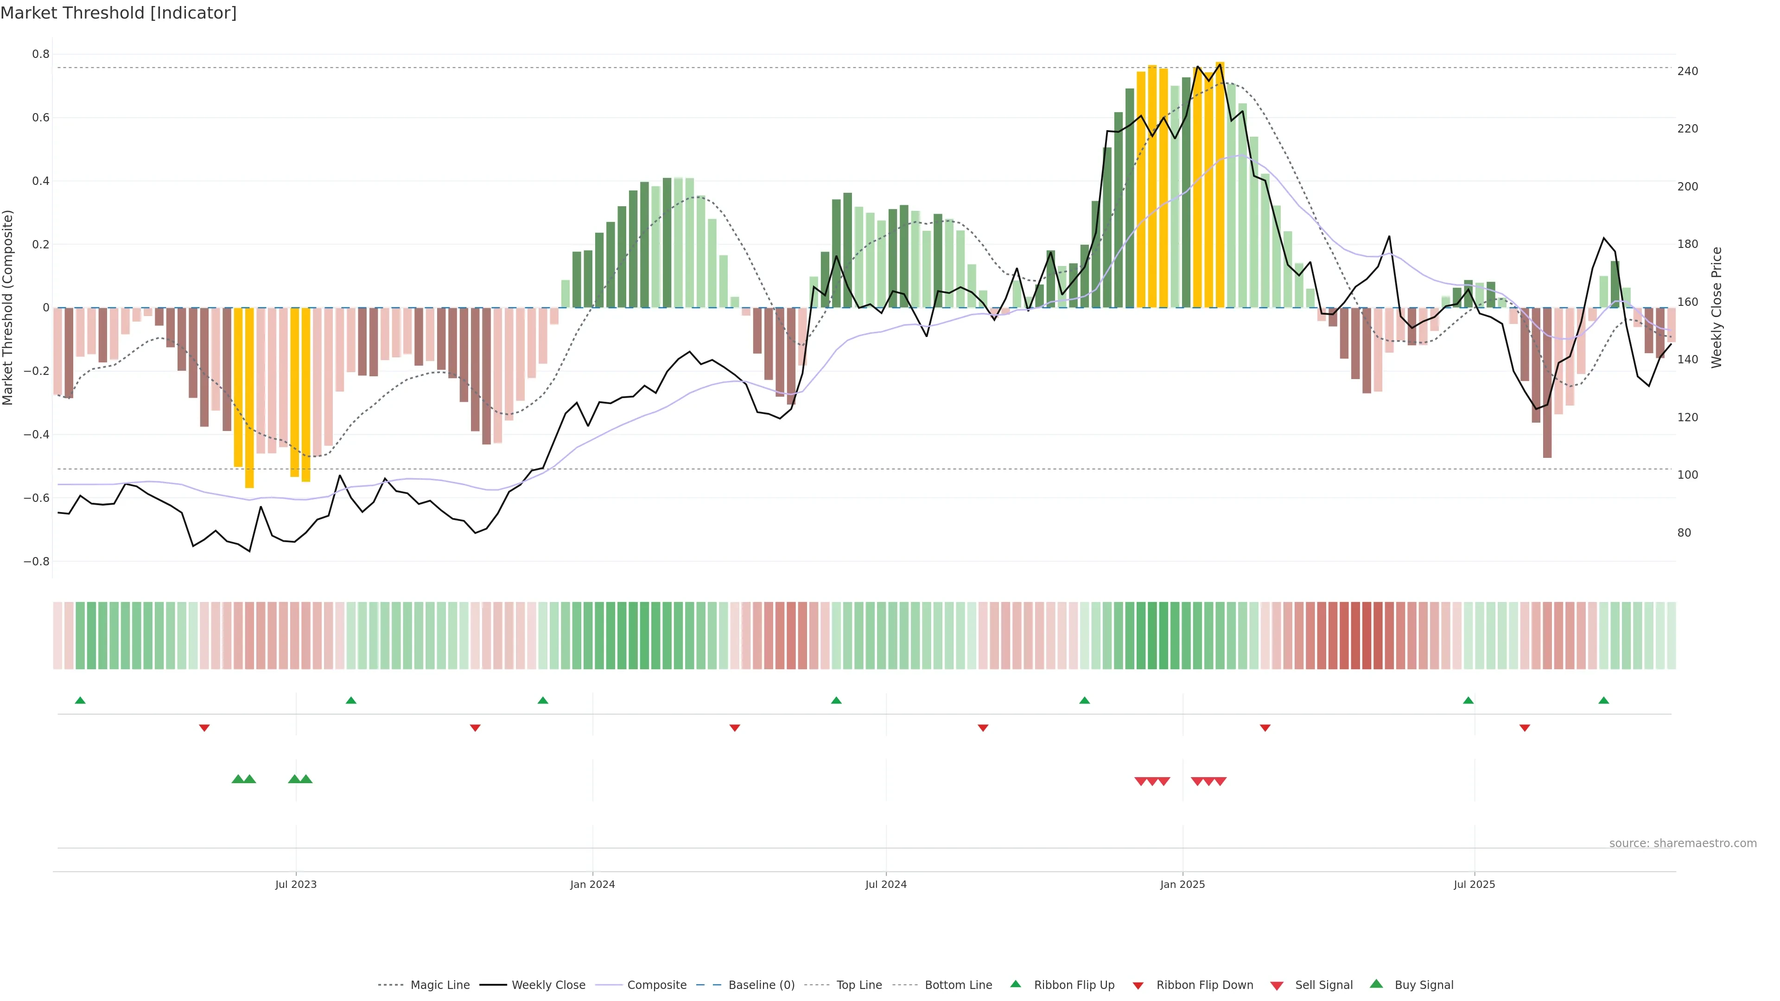This screenshot has height=1001, width=1780.
Task: Click the Buy Signal legend triangle icon
Action: click(1376, 984)
